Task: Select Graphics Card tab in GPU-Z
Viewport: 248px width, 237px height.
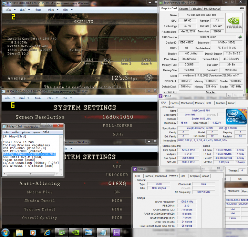Action: click(x=169, y=8)
